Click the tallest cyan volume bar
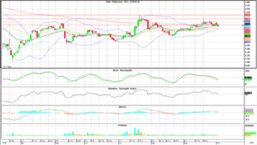The image size is (257, 145). click(135, 132)
